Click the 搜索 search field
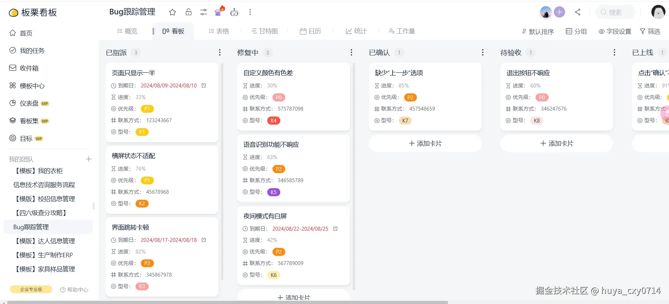The image size is (669, 304). tap(615, 12)
